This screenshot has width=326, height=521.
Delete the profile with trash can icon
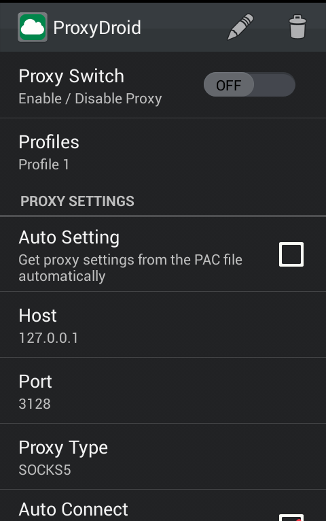[x=297, y=27]
